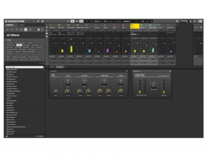
Task: Select the Sounds icon in browser type row
Action: [x=17, y=29]
